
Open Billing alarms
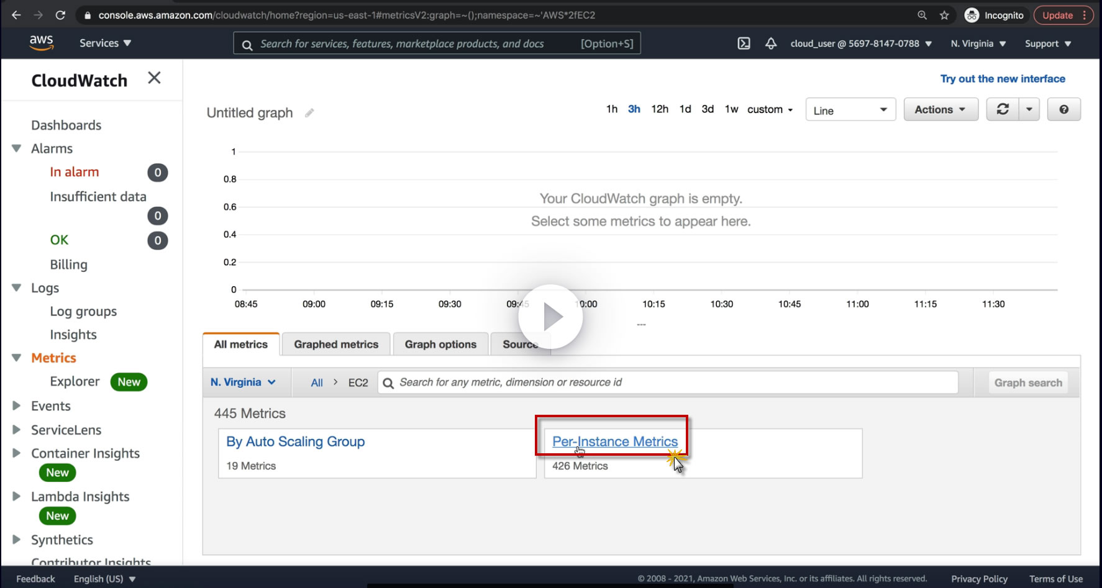pos(68,265)
